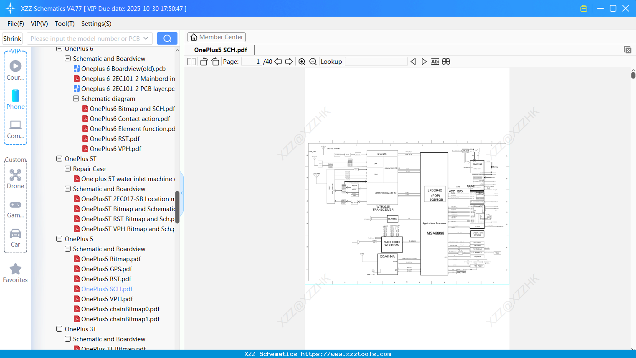Focus the Lookup text field
The width and height of the screenshot is (636, 358).
coord(376,62)
